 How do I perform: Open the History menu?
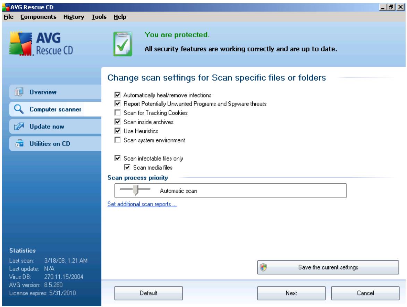click(74, 17)
